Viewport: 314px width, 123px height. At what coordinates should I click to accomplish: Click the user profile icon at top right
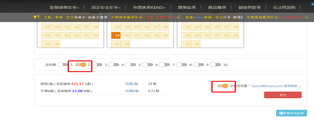[x=312, y=4]
